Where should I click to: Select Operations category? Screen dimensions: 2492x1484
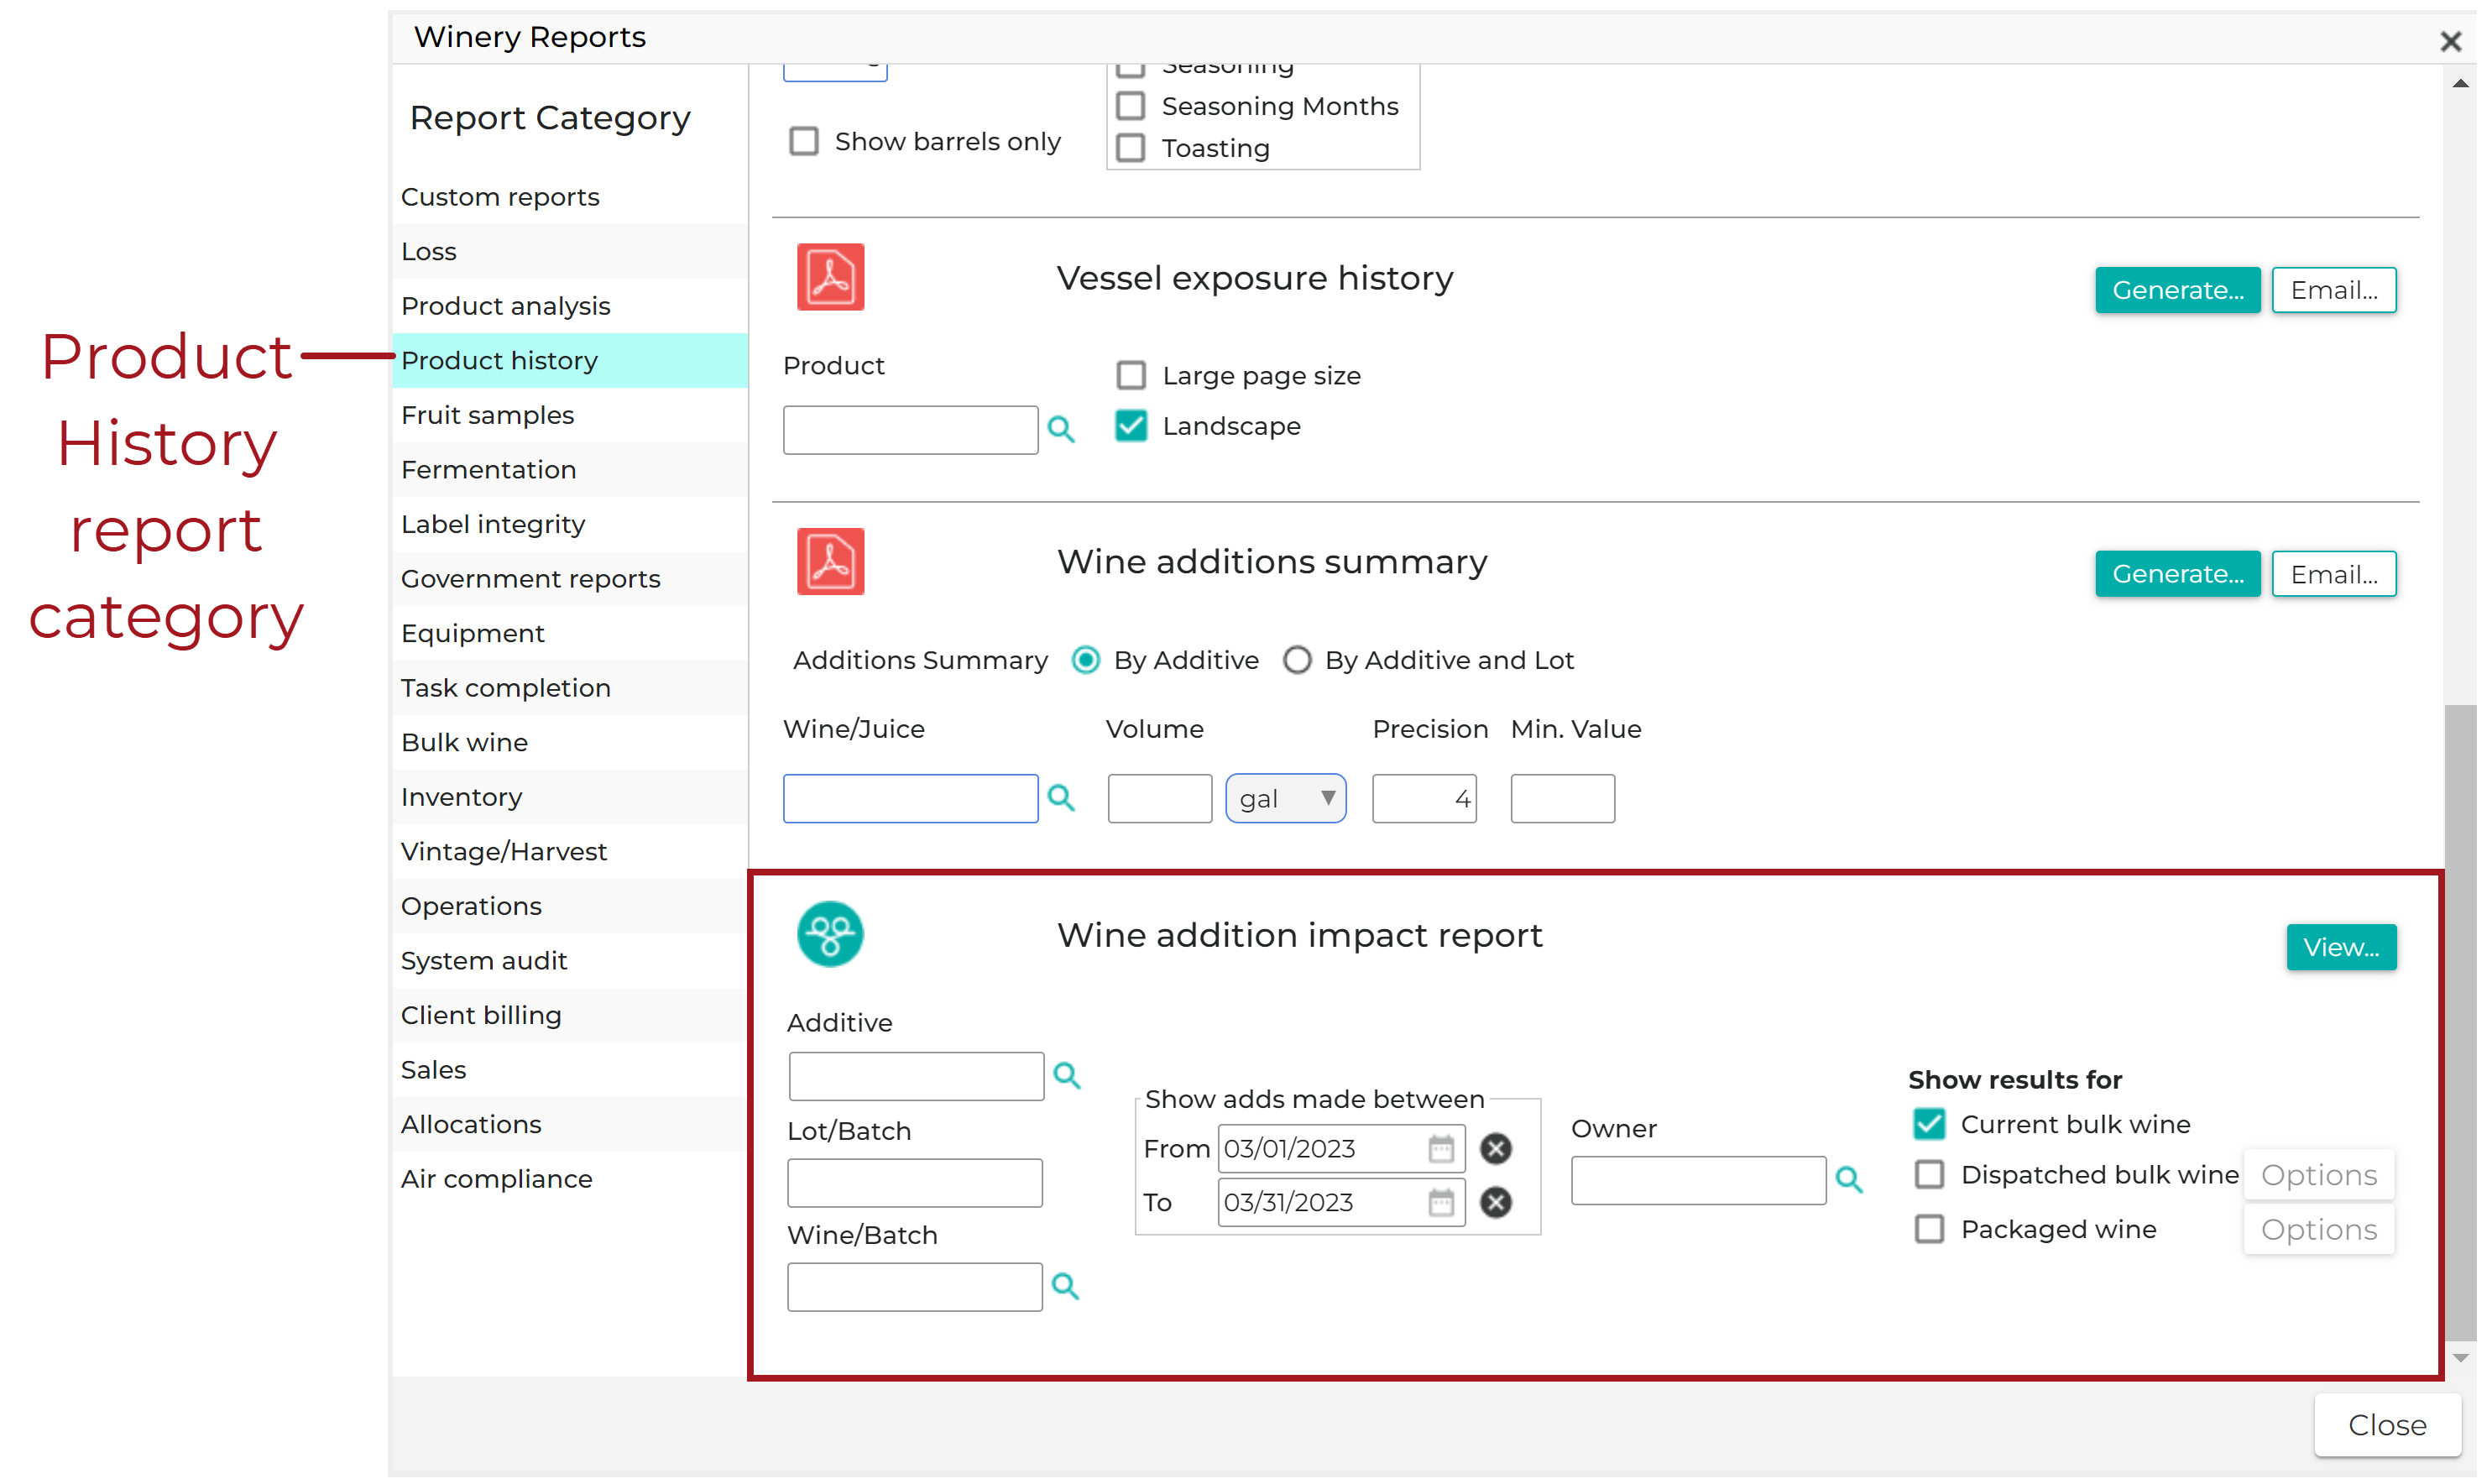pyautogui.click(x=571, y=907)
